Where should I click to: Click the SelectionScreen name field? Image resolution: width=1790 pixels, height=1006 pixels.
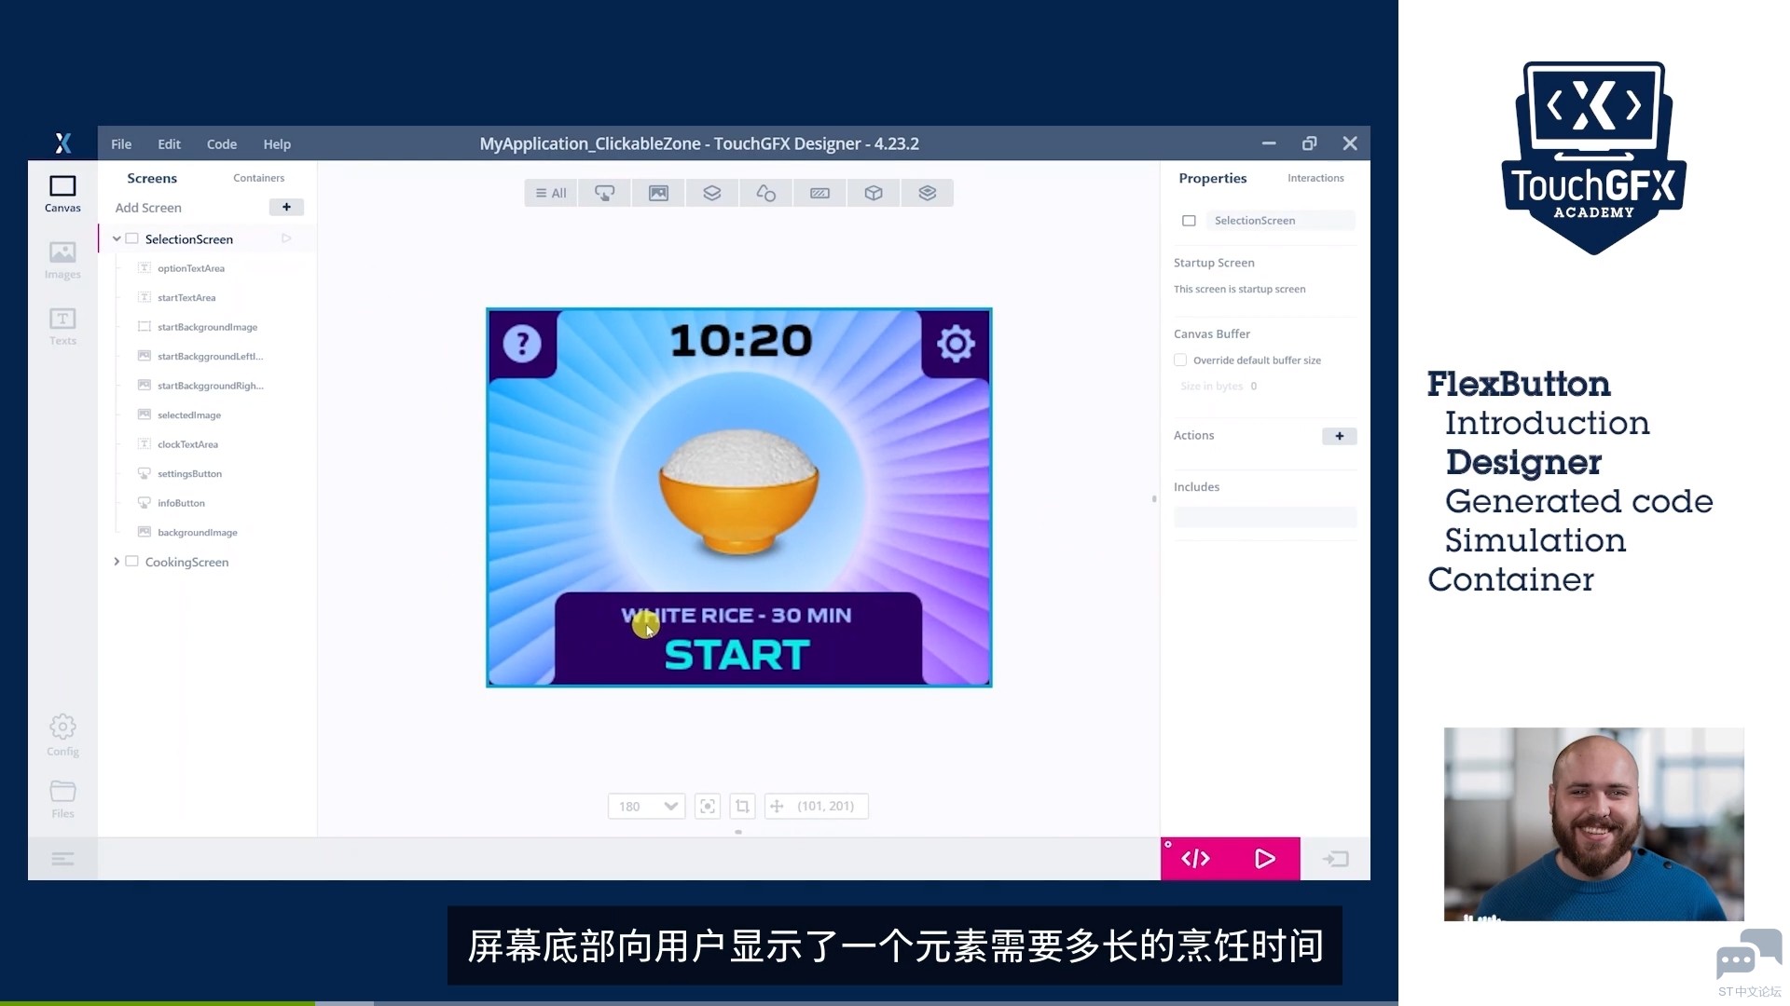coord(1280,221)
